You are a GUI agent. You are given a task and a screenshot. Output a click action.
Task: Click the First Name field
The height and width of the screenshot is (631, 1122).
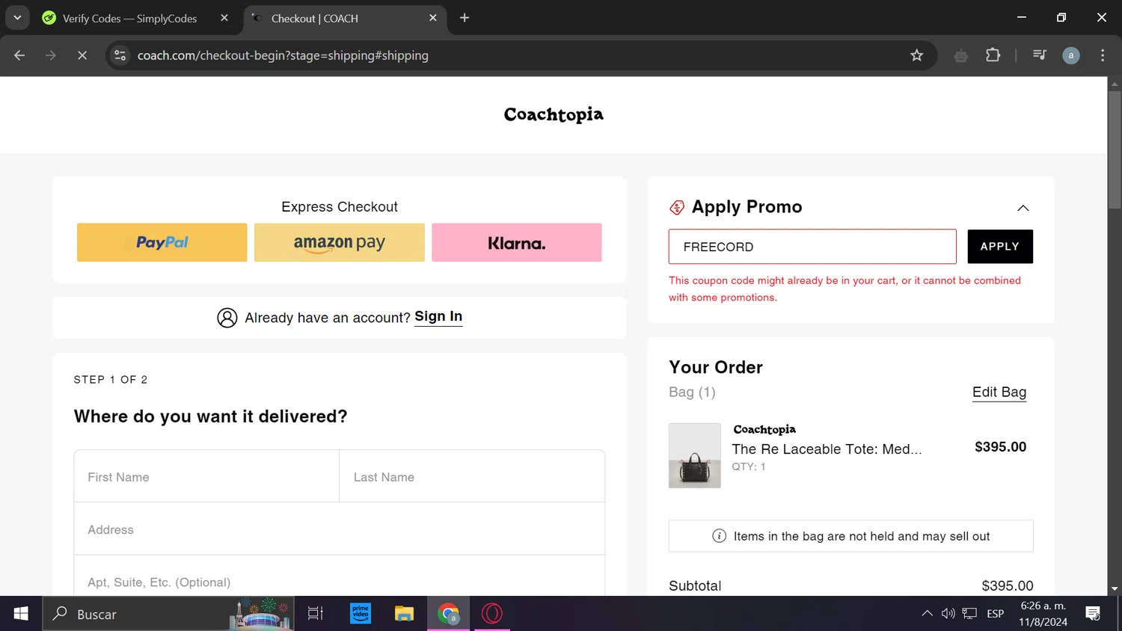click(206, 476)
